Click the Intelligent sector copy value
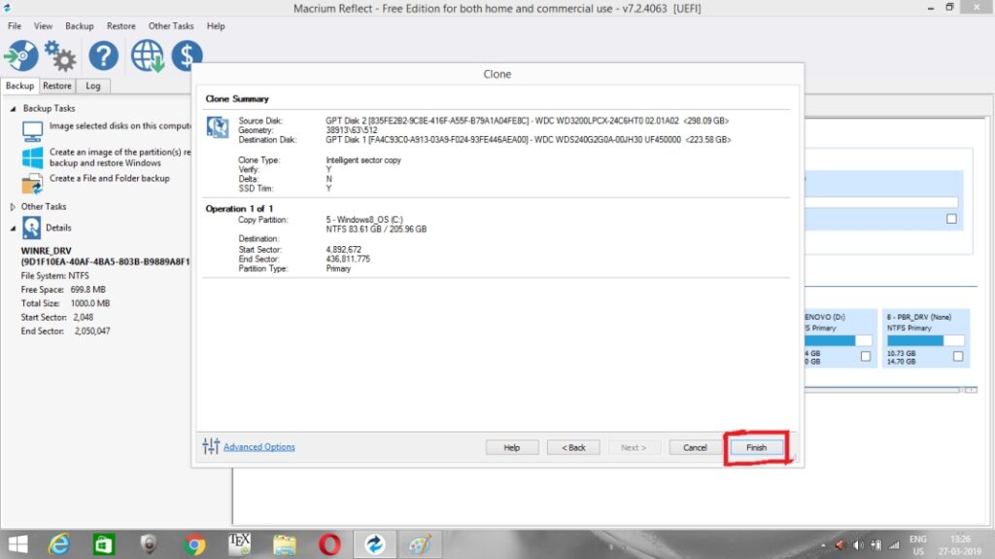 tap(363, 160)
